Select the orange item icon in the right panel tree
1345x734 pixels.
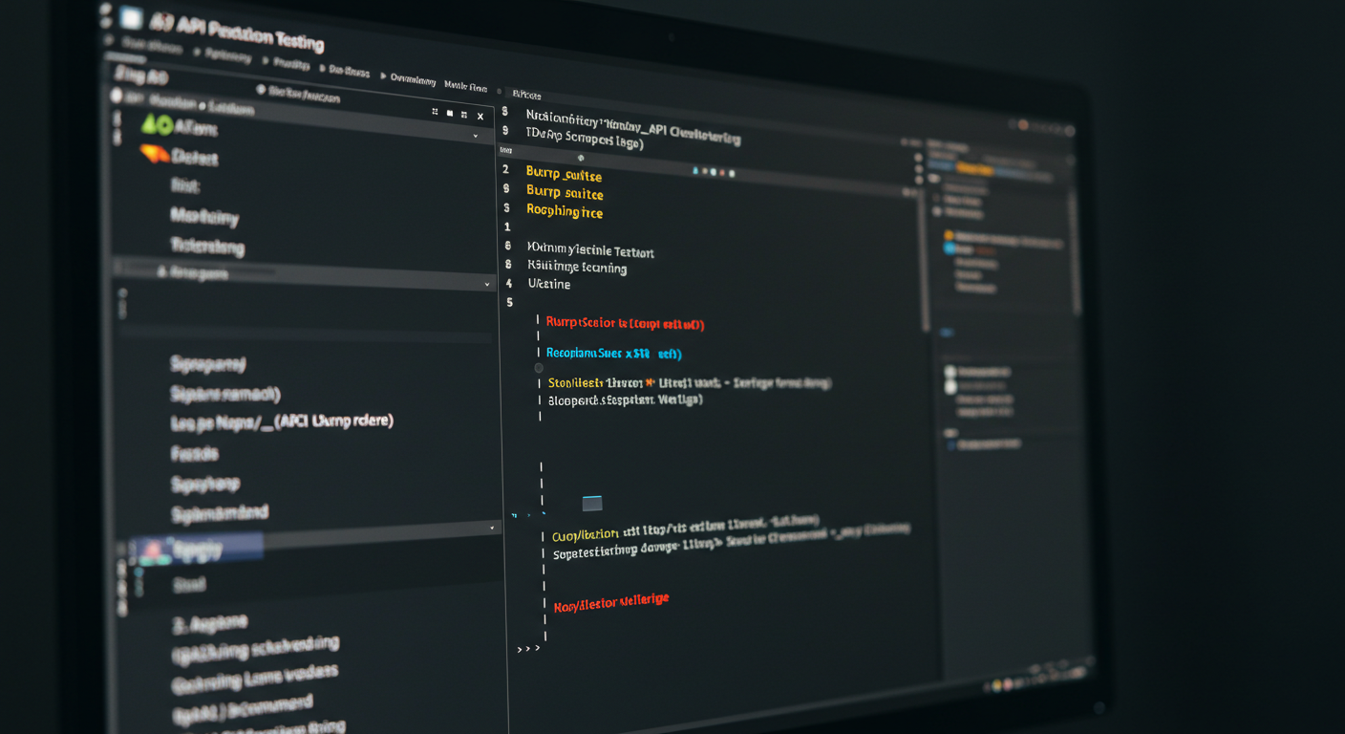point(949,234)
